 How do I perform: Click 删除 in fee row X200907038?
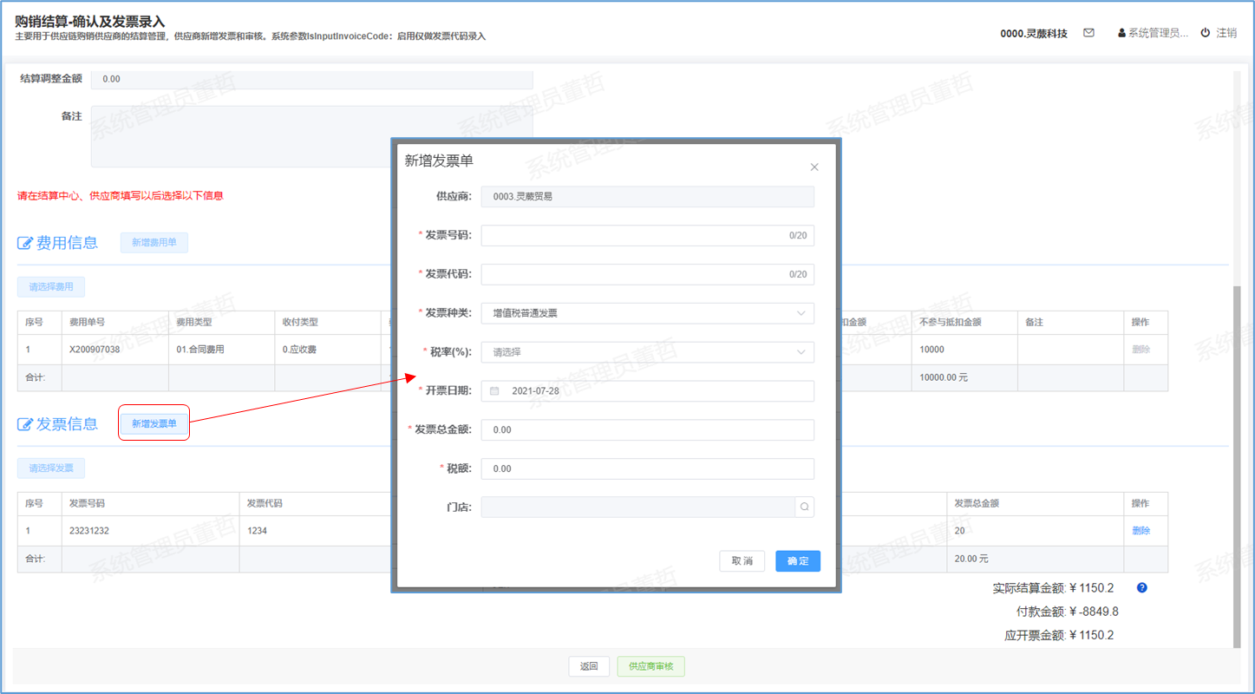pos(1141,350)
